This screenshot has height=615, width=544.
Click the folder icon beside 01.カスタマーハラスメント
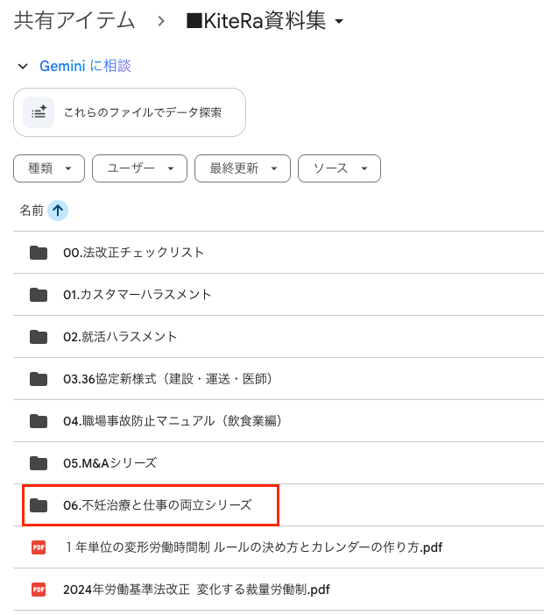coord(38,295)
